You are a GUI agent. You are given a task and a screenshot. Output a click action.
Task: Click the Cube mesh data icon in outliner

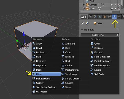(99, 9)
